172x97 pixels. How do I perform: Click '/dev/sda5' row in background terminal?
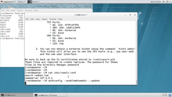tap(12, 18)
